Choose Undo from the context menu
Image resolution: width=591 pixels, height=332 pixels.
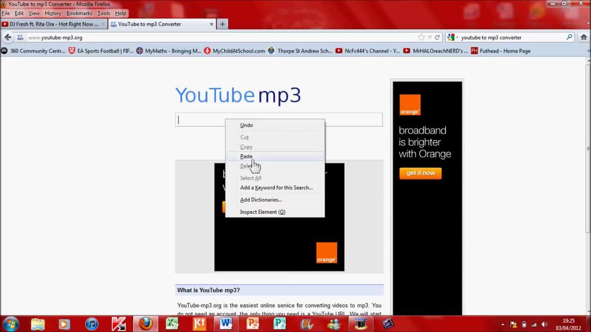[x=275, y=125]
